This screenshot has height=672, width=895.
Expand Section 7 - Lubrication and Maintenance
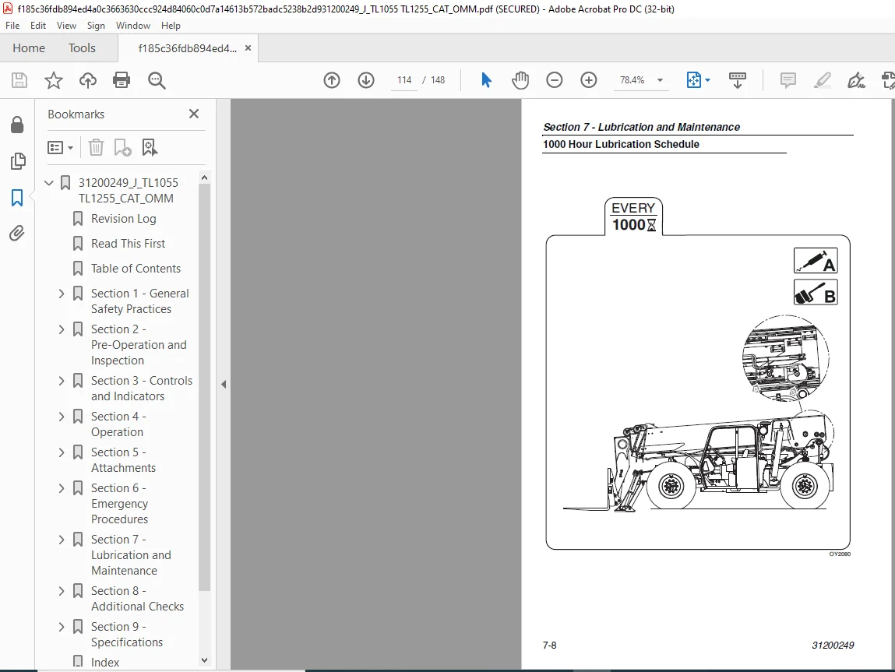click(62, 540)
